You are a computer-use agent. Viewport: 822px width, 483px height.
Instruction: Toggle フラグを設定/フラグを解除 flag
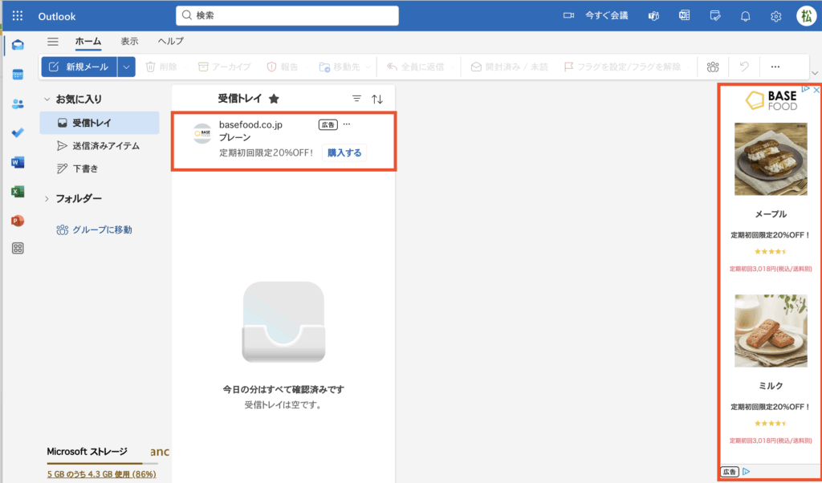624,67
